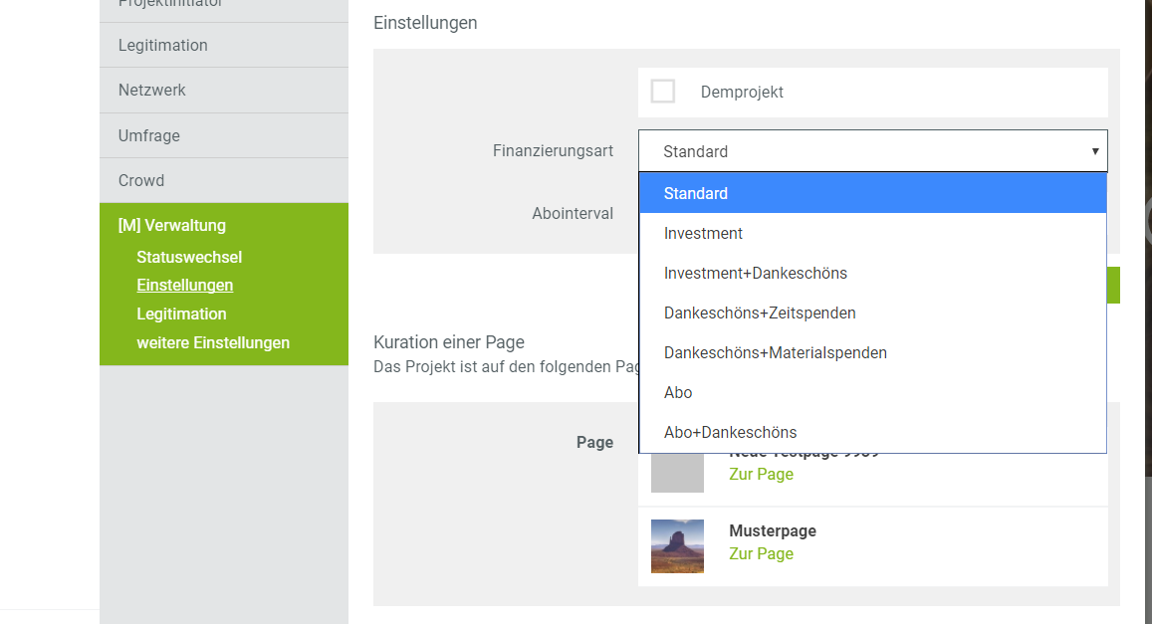Click the Musterpage desert thumbnail image
The width and height of the screenshot is (1152, 624).
(x=677, y=545)
